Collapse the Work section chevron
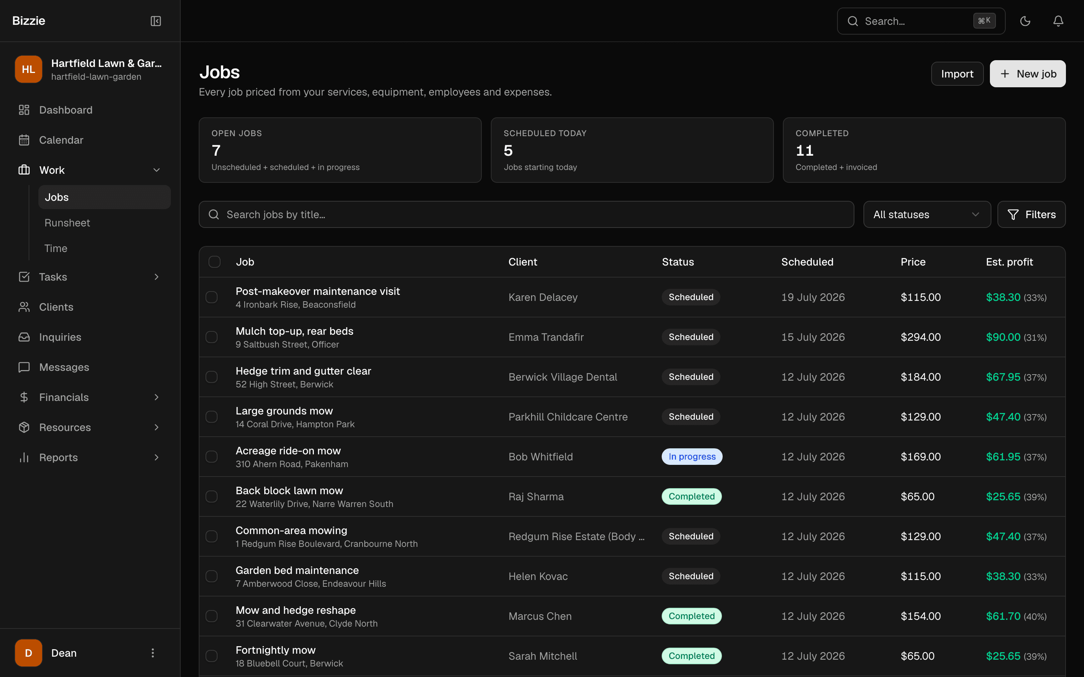1084x677 pixels. pyautogui.click(x=156, y=170)
